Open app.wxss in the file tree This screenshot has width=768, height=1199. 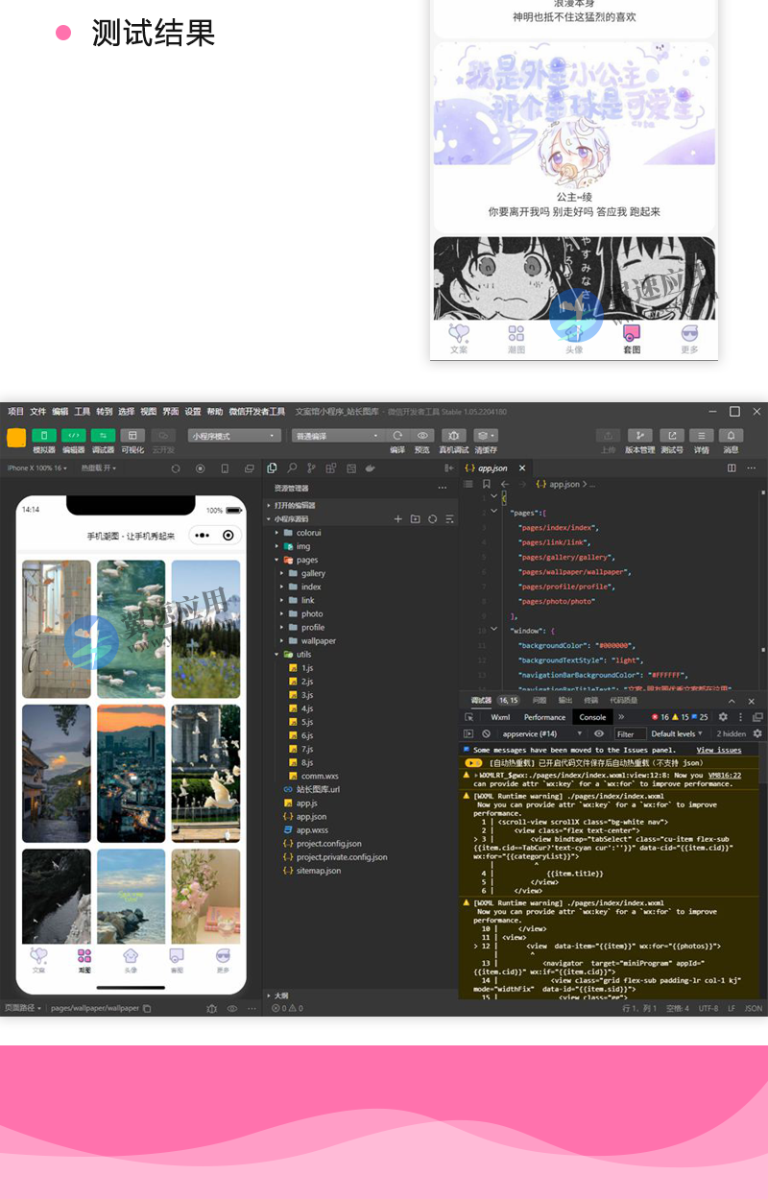pos(312,829)
